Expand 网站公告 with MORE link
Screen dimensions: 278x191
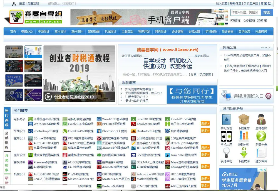coord(266,48)
